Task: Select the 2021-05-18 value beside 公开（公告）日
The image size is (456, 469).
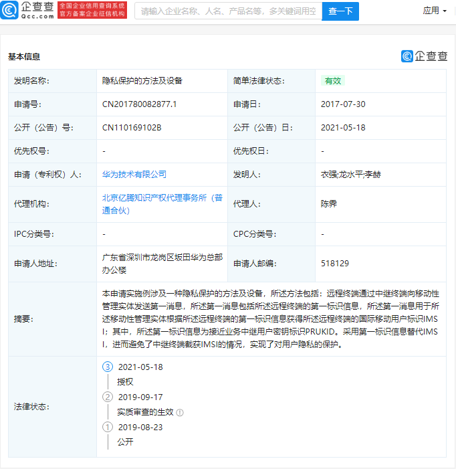Action: (343, 128)
